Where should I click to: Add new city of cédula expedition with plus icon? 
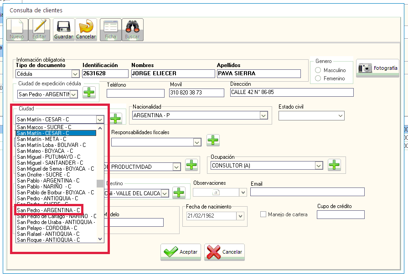tap(89, 93)
